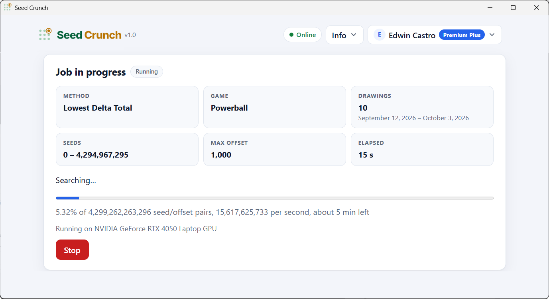The image size is (549, 300).
Task: Stop the running job
Action: click(72, 250)
